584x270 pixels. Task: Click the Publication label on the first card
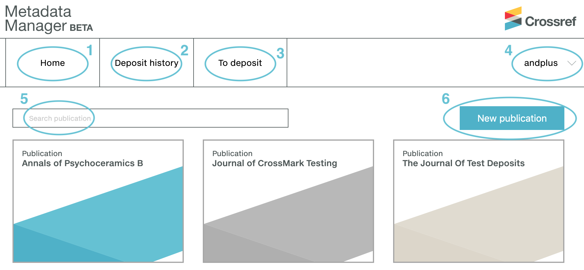click(42, 153)
